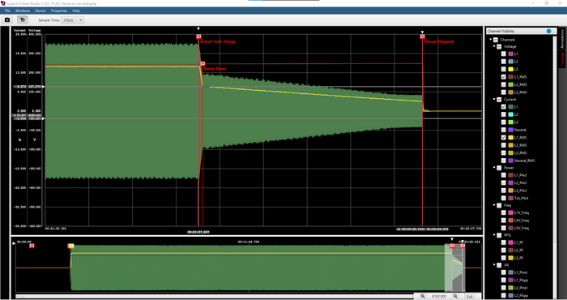The width and height of the screenshot is (567, 300).
Task: Toggle Voltage L2 channel checkbox
Action: 503,62
